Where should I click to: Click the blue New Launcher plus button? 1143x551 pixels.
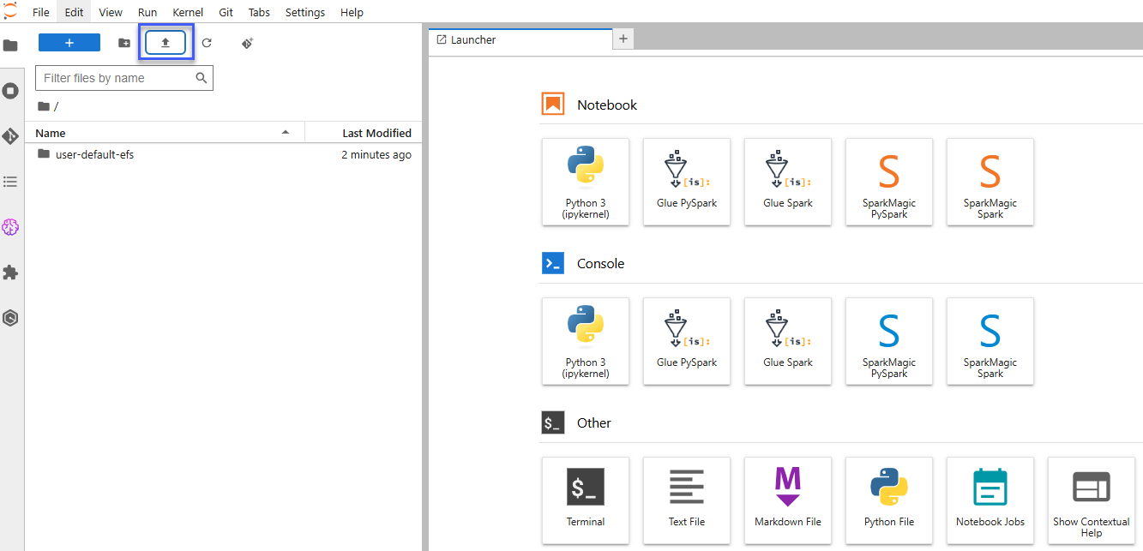(x=69, y=43)
